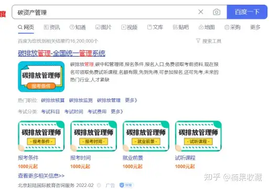This screenshot has height=189, width=269.
Task: Open the 碳排放核算 position link
Action: coord(53,101)
